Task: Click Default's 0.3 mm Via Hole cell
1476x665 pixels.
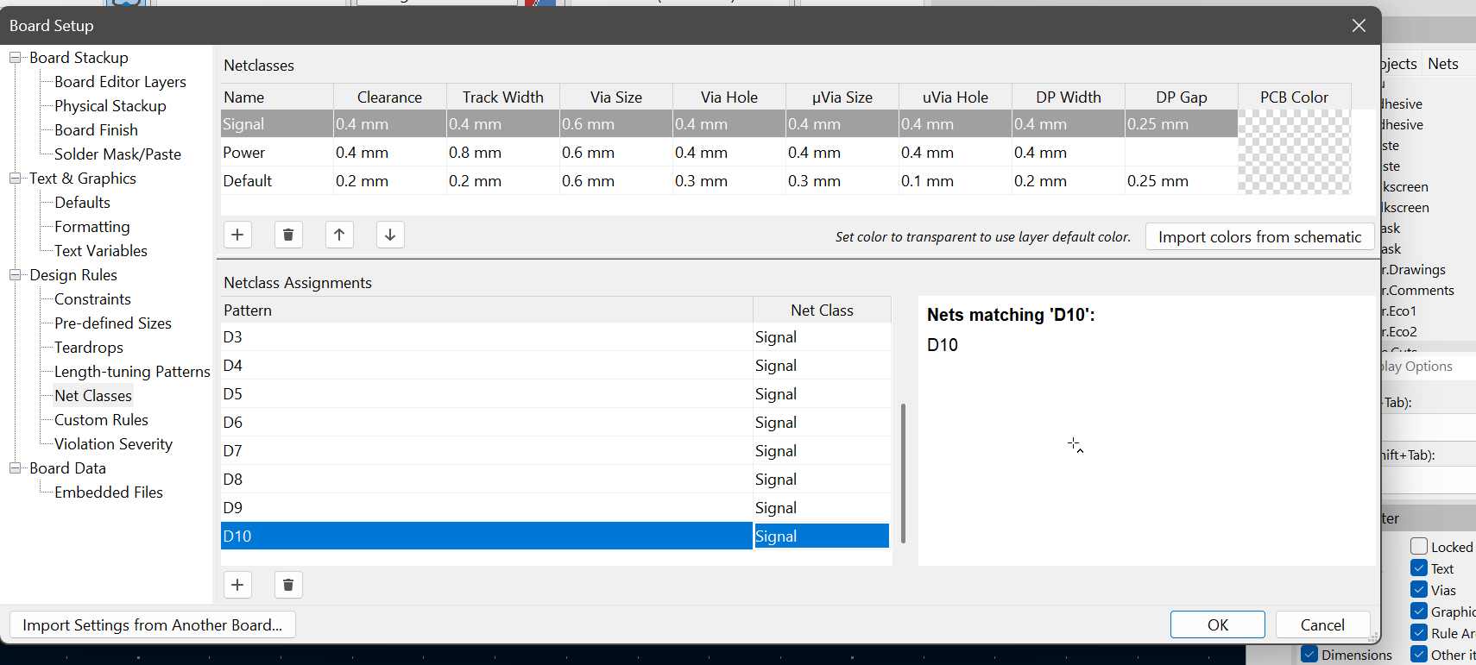Action: 729,181
